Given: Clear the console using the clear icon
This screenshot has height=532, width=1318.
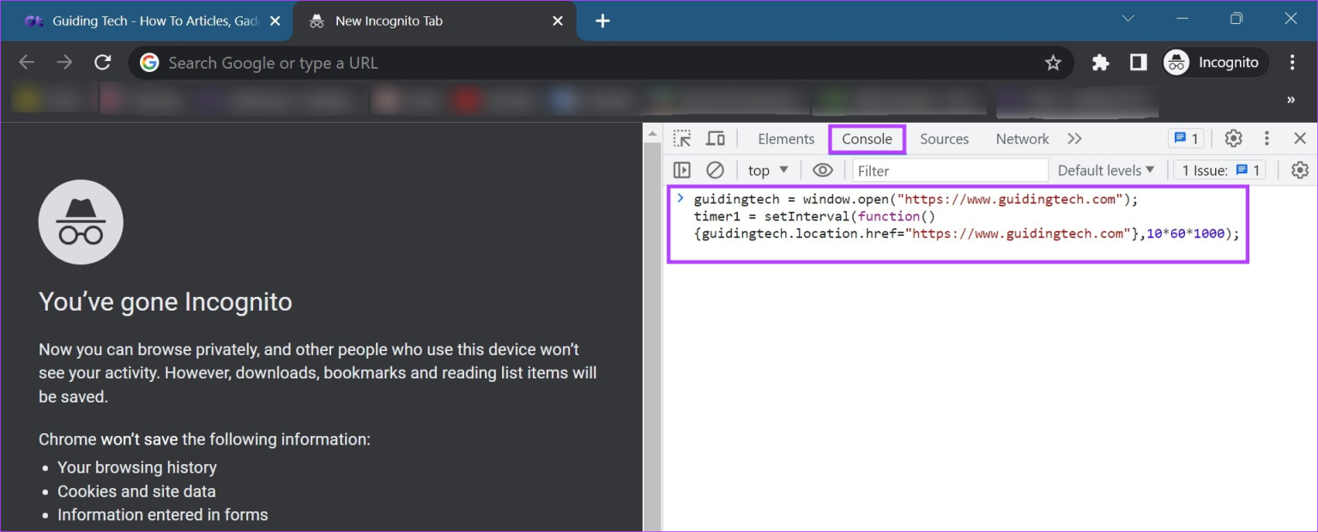Looking at the screenshot, I should pyautogui.click(x=716, y=170).
